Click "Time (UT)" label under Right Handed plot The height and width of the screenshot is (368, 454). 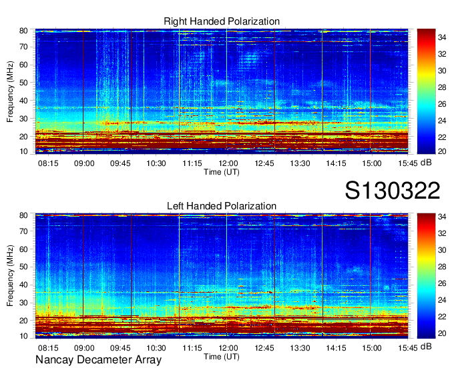222,172
